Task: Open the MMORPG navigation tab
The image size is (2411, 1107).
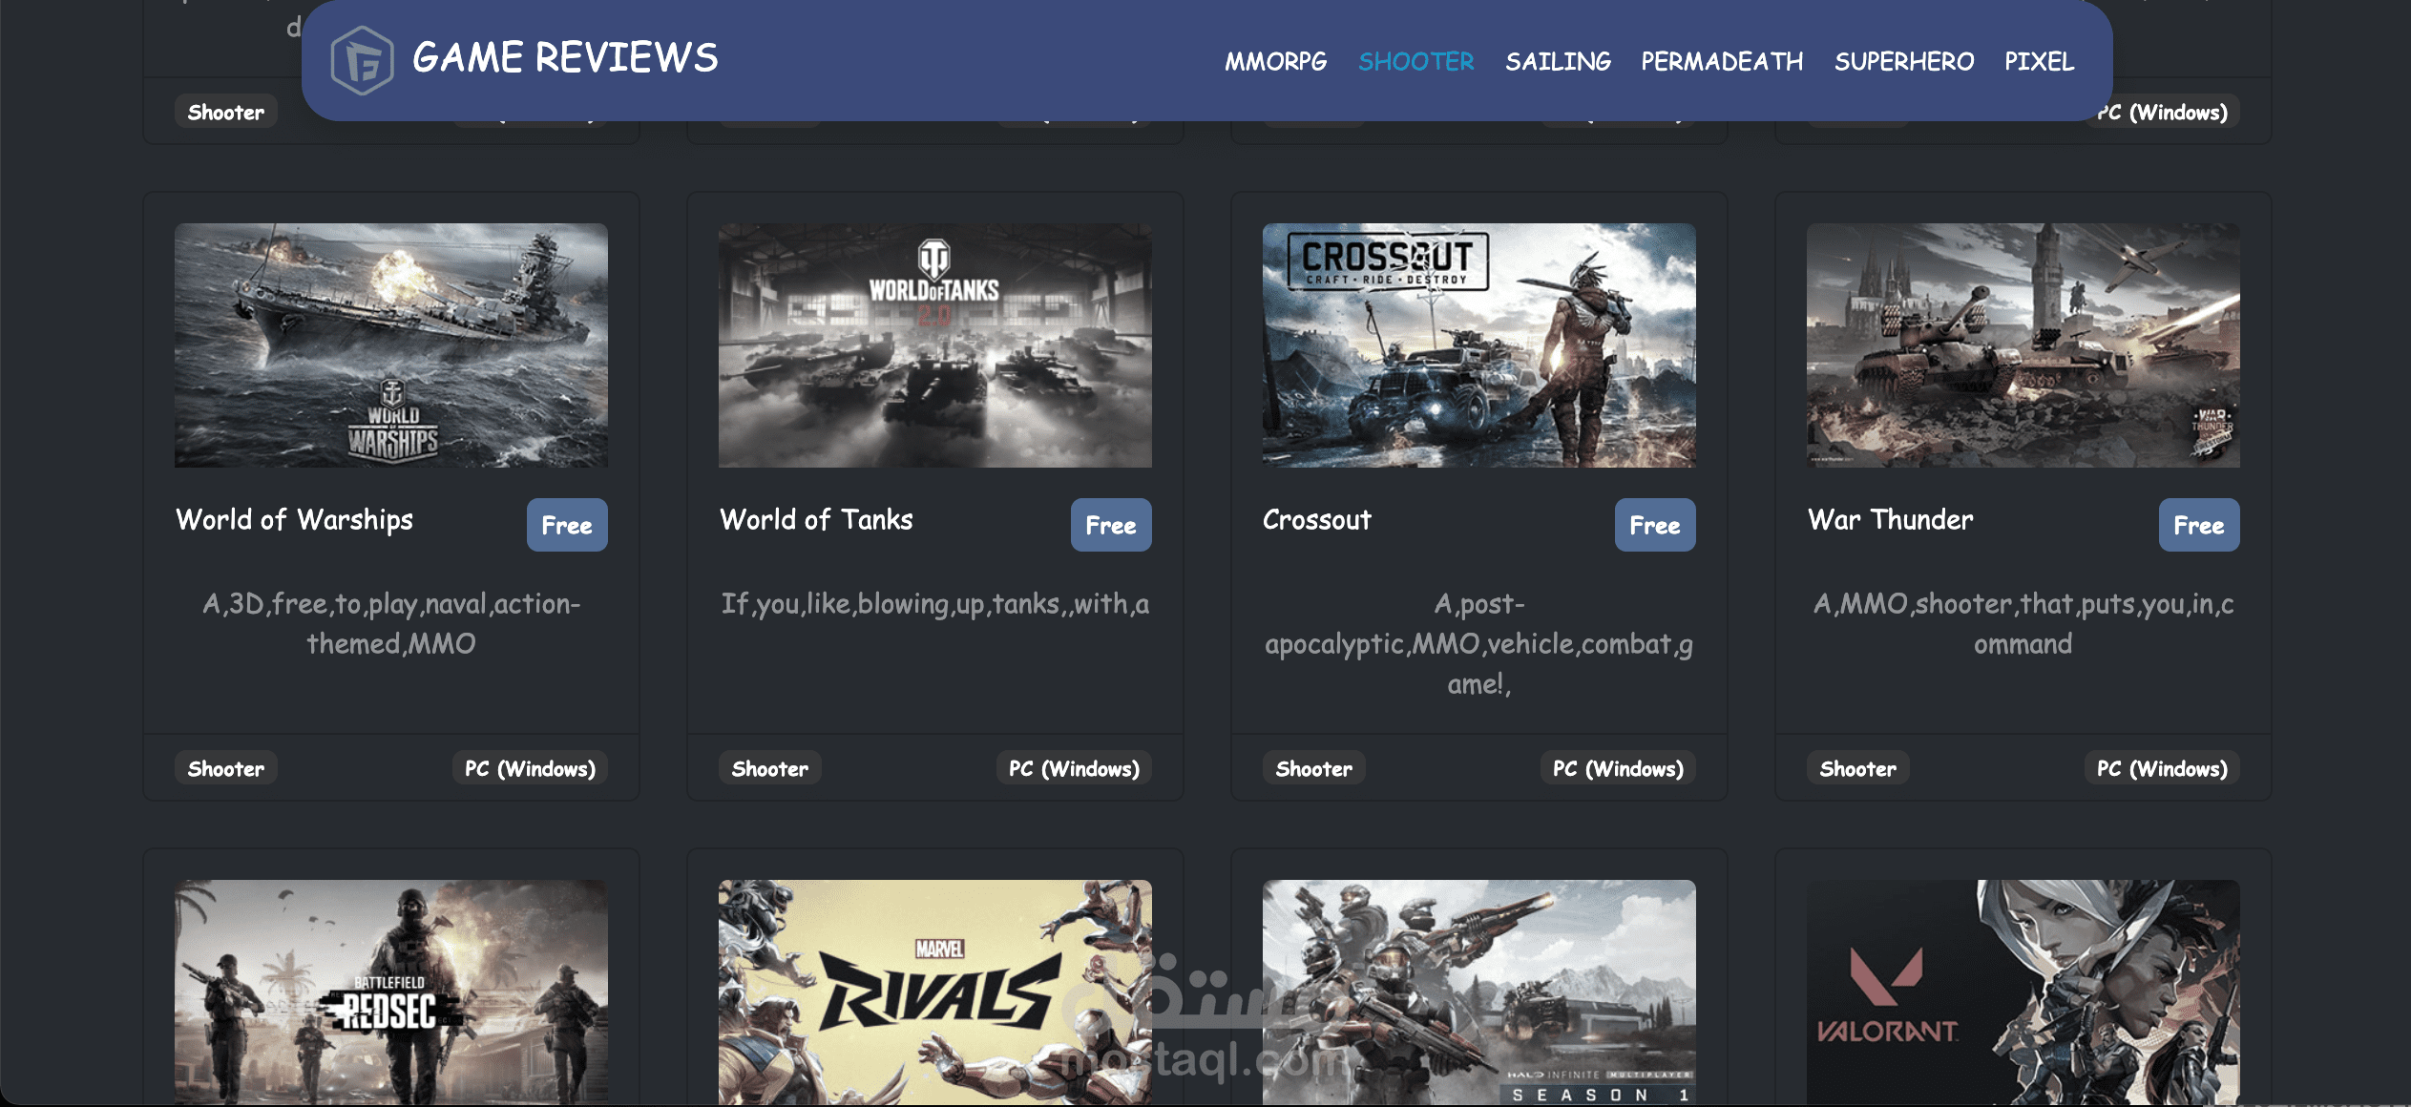Action: coord(1275,62)
